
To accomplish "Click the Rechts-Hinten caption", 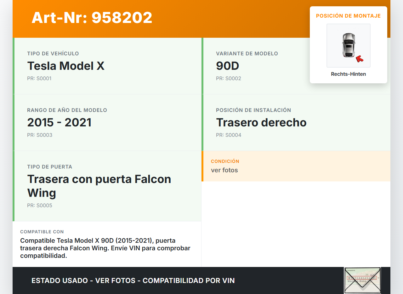I will tap(348, 74).
